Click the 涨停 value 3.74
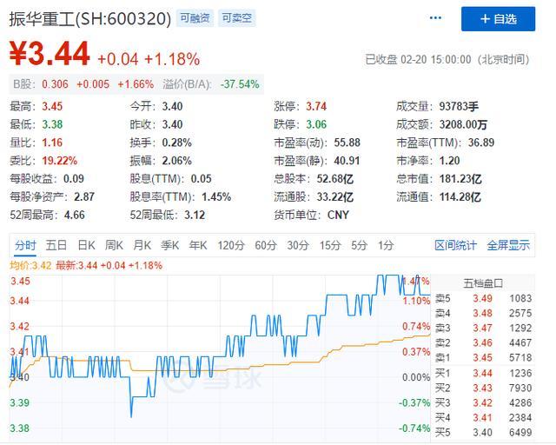 (x=316, y=106)
